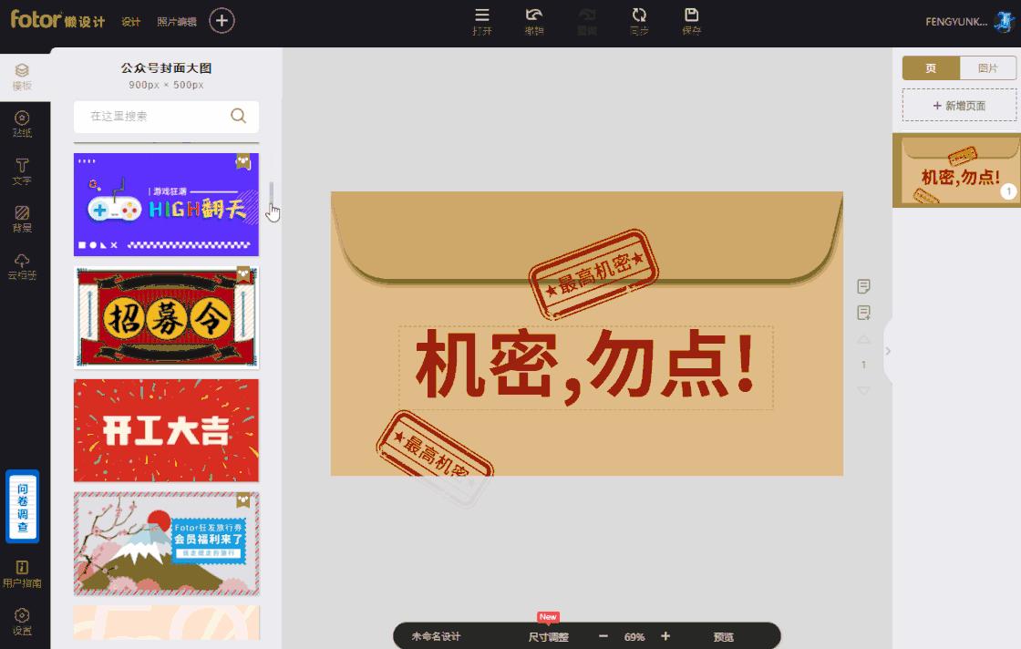Click the round plus create button
This screenshot has height=649, width=1021.
(222, 21)
